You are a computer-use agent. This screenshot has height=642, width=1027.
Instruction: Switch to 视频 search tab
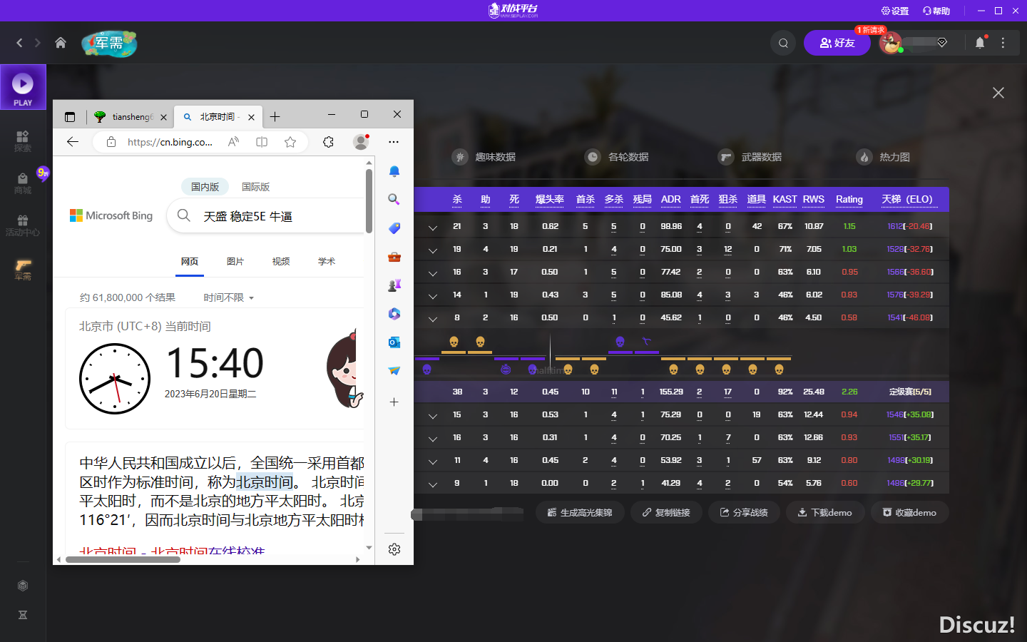pos(281,262)
